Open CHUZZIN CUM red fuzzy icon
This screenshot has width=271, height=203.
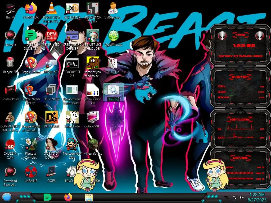pyautogui.click(x=10, y=149)
